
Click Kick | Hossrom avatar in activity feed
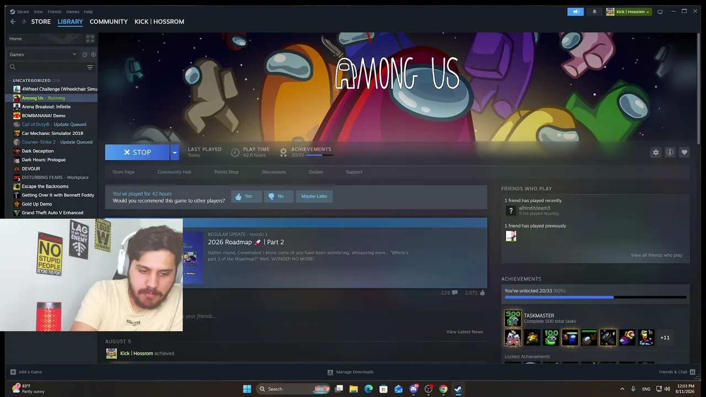(111, 353)
